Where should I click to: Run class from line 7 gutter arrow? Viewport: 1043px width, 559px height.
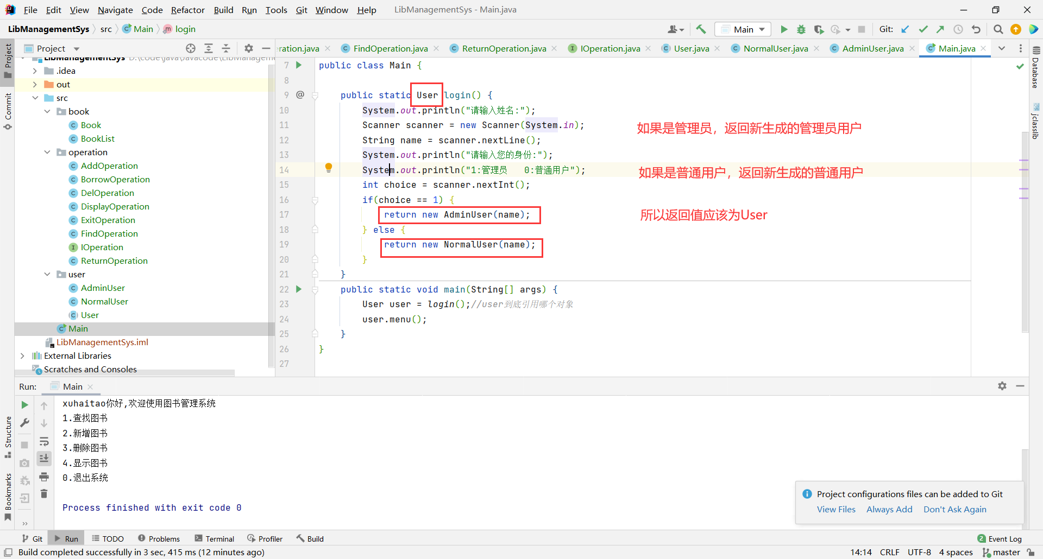(x=299, y=65)
